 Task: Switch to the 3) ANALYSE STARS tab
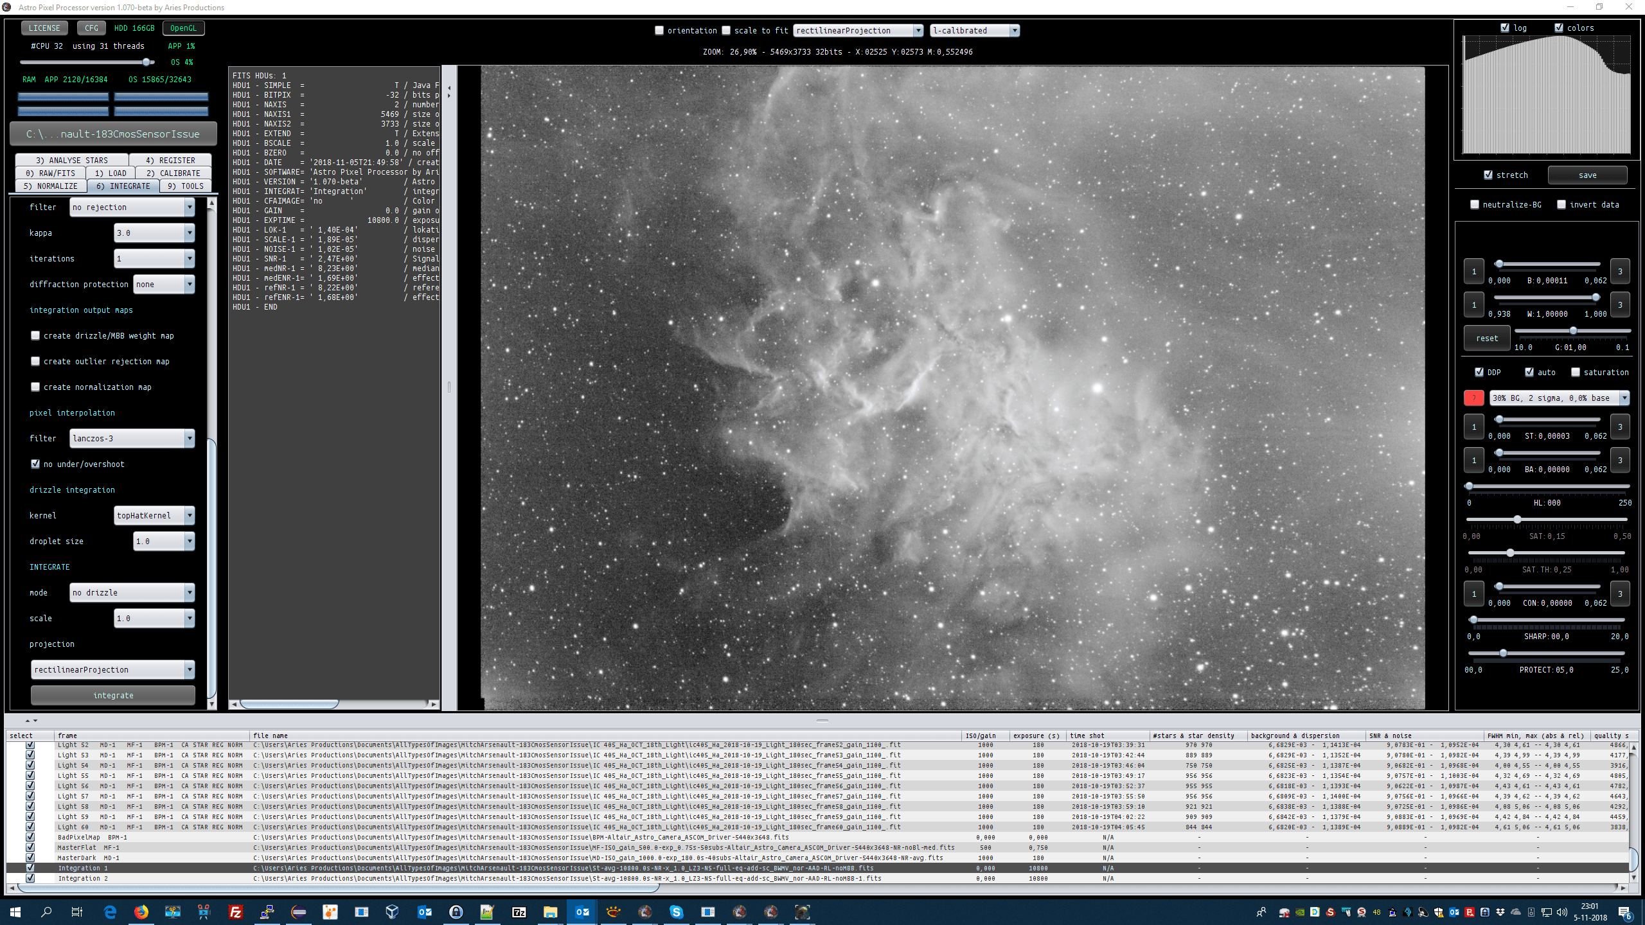(x=72, y=160)
